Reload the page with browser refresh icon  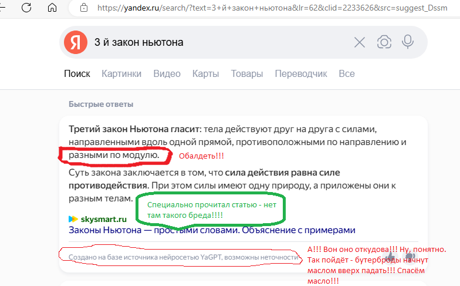[26, 7]
